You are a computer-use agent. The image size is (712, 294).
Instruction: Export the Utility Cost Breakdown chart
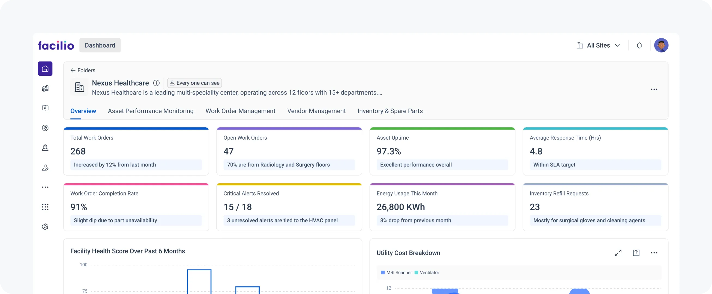pyautogui.click(x=636, y=253)
